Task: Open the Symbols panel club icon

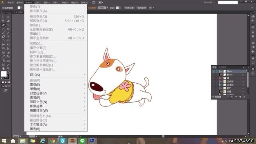Action: (253, 36)
